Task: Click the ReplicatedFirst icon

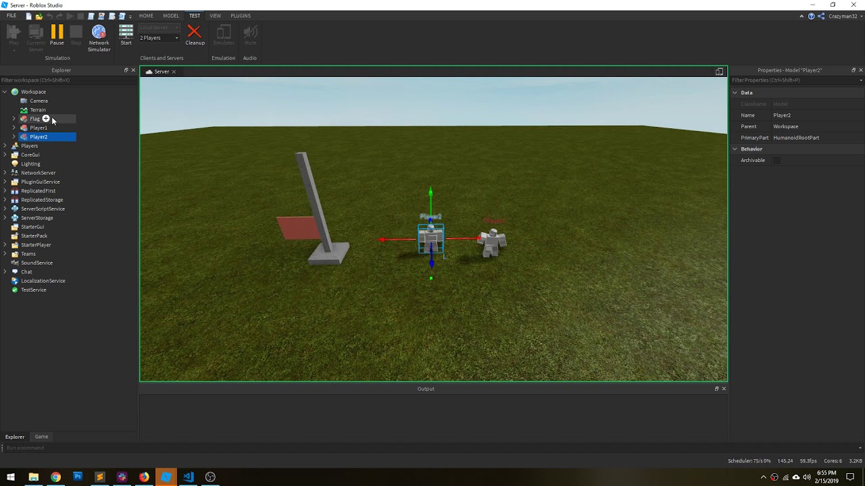Action: tap(15, 191)
